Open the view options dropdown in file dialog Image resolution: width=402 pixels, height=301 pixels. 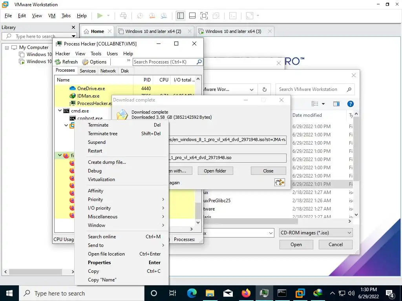[323, 103]
